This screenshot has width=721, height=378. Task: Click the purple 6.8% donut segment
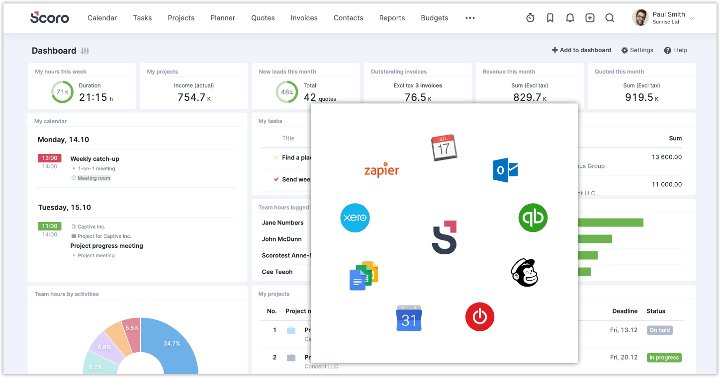click(106, 347)
